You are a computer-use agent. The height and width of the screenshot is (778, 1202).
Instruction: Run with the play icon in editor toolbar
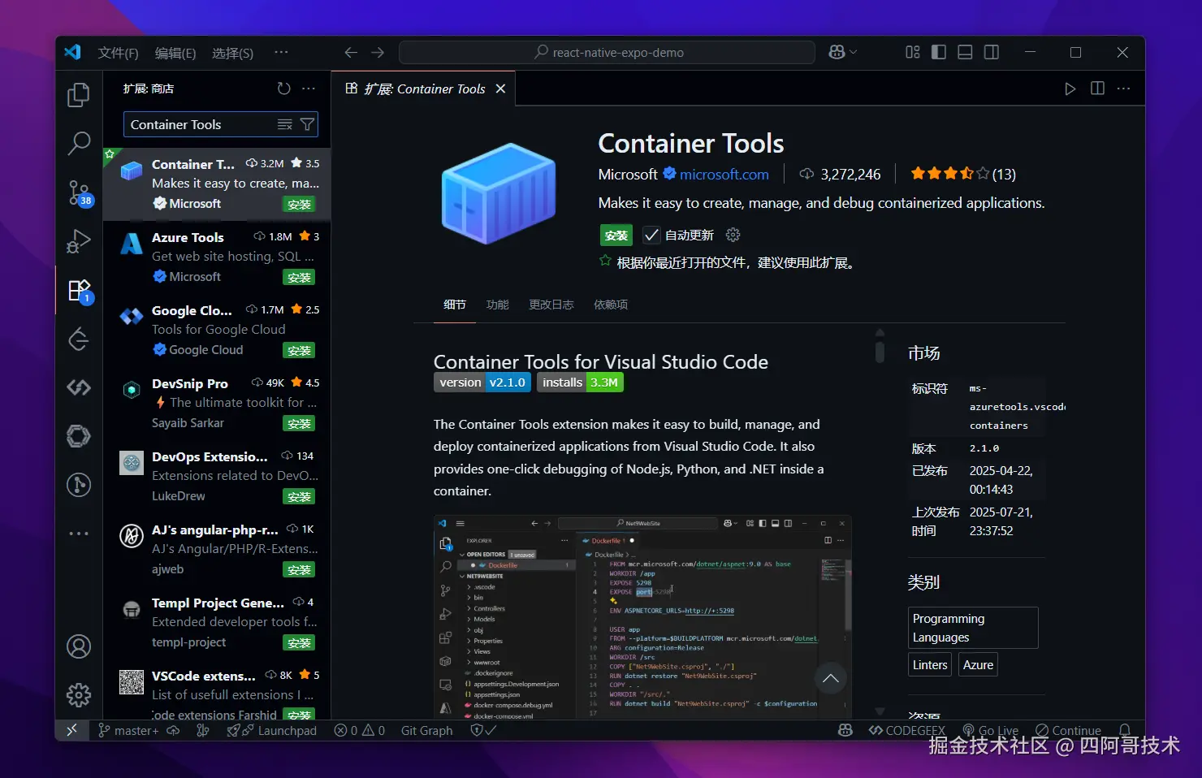pyautogui.click(x=1070, y=89)
